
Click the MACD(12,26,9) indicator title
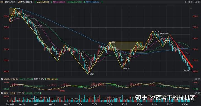(11, 79)
